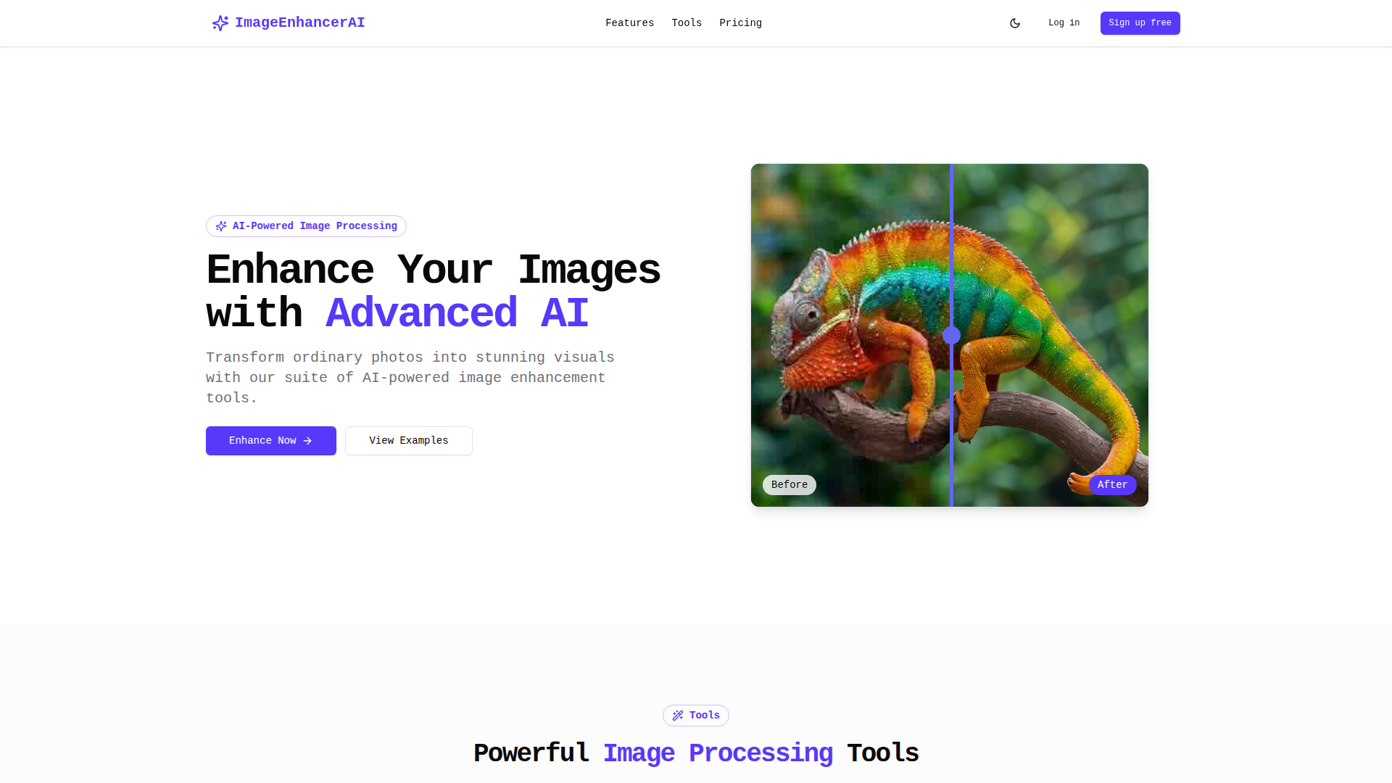Toggle dark mode with the moon icon
The height and width of the screenshot is (783, 1392).
tap(1014, 23)
